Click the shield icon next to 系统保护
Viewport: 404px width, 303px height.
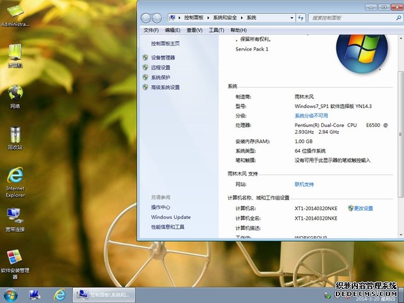coord(145,77)
